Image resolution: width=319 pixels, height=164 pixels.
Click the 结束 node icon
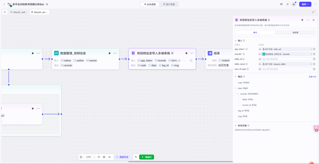point(210,53)
